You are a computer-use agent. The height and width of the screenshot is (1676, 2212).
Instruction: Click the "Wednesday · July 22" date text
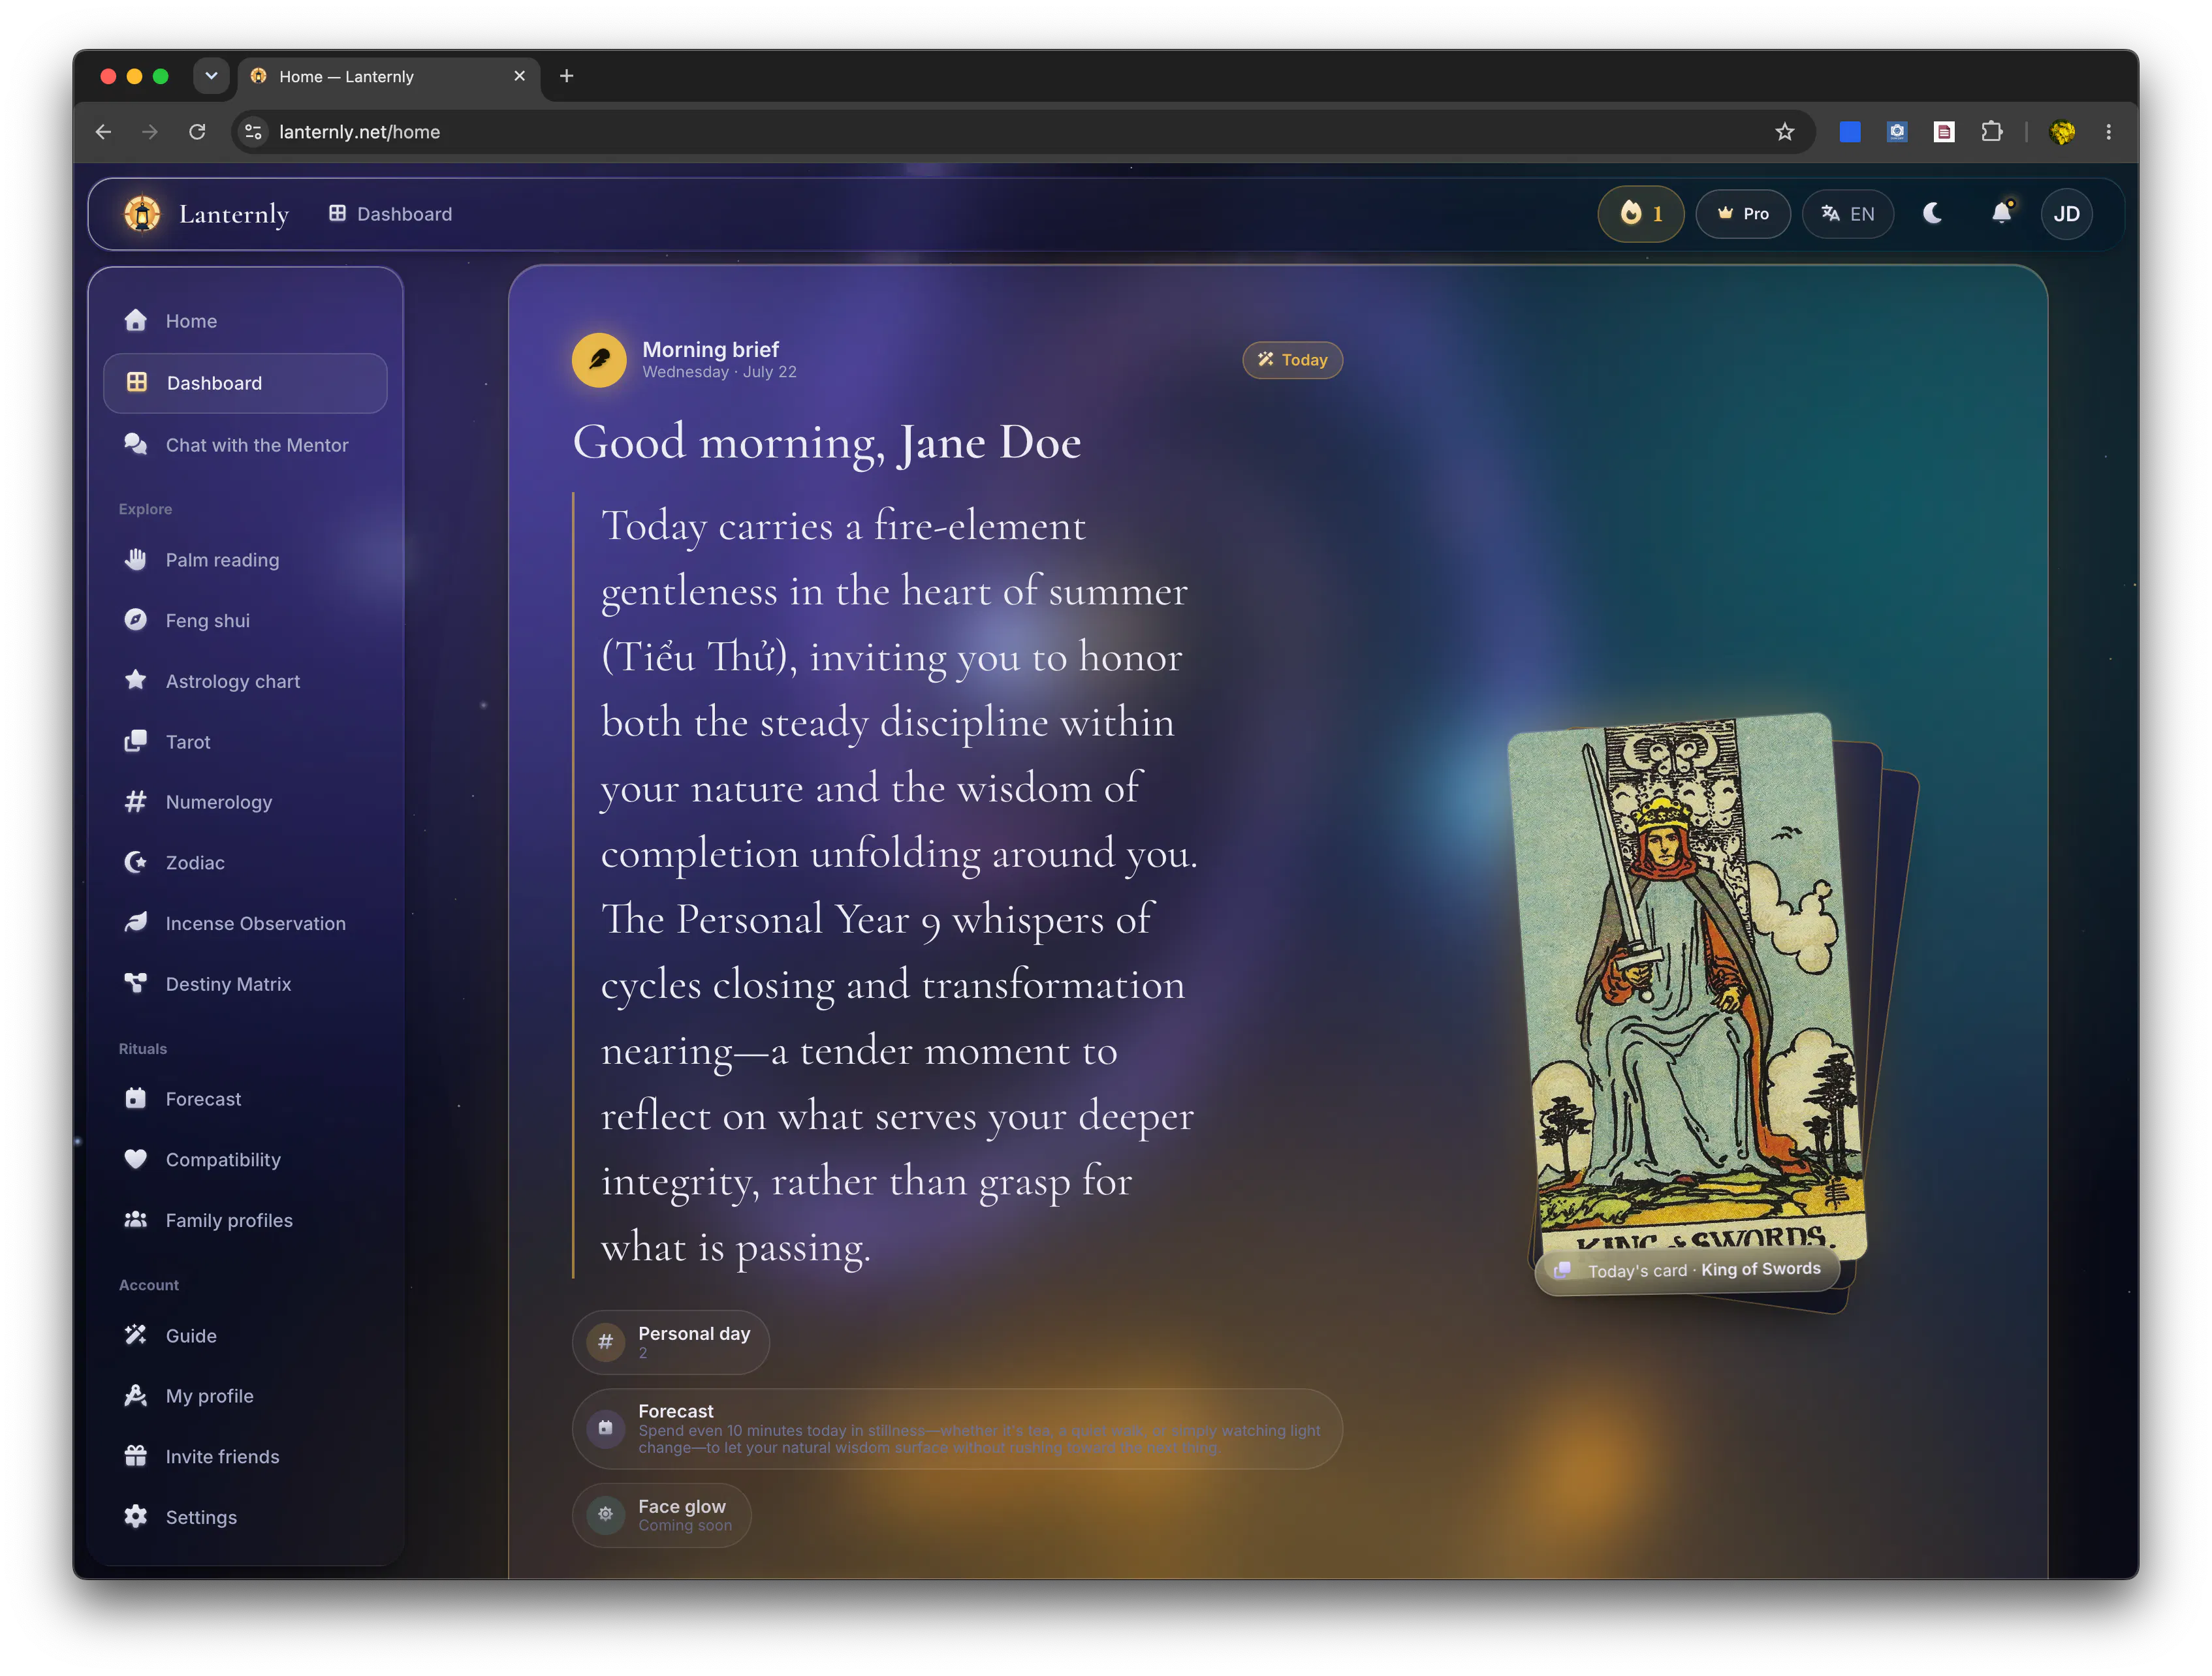coord(719,372)
